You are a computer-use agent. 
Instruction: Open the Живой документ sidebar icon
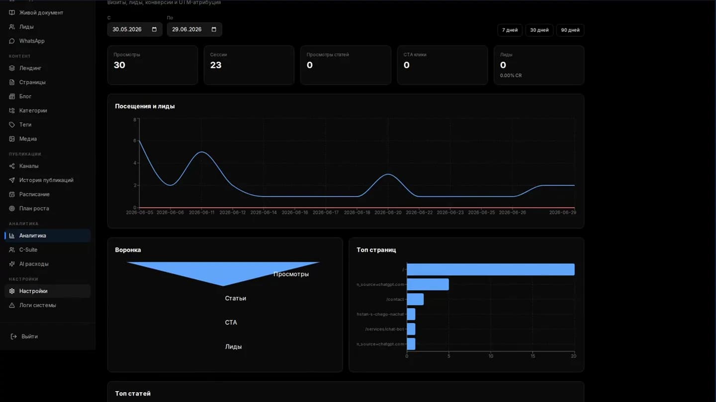click(12, 12)
